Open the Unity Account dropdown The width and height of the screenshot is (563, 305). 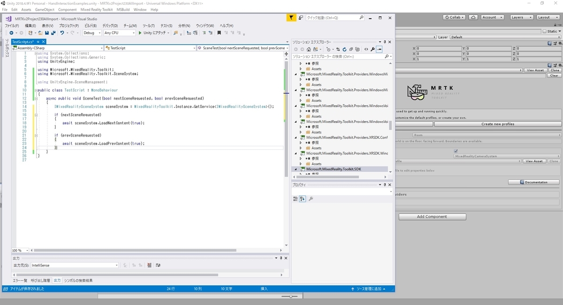pyautogui.click(x=492, y=17)
